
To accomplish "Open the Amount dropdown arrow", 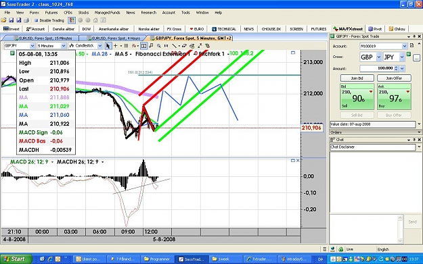I will click(402, 69).
